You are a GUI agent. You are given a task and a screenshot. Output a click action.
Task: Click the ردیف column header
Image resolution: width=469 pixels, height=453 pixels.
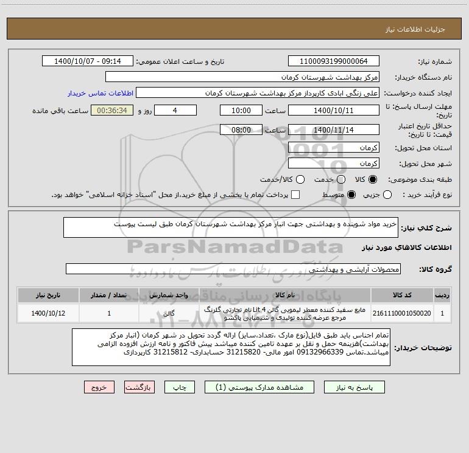tap(442, 295)
